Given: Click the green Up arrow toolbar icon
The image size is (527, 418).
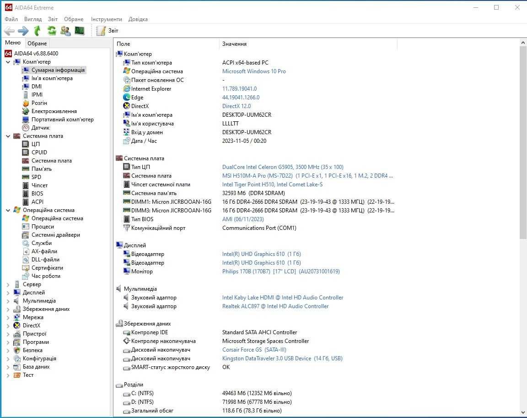Looking at the screenshot, I should tap(38, 31).
